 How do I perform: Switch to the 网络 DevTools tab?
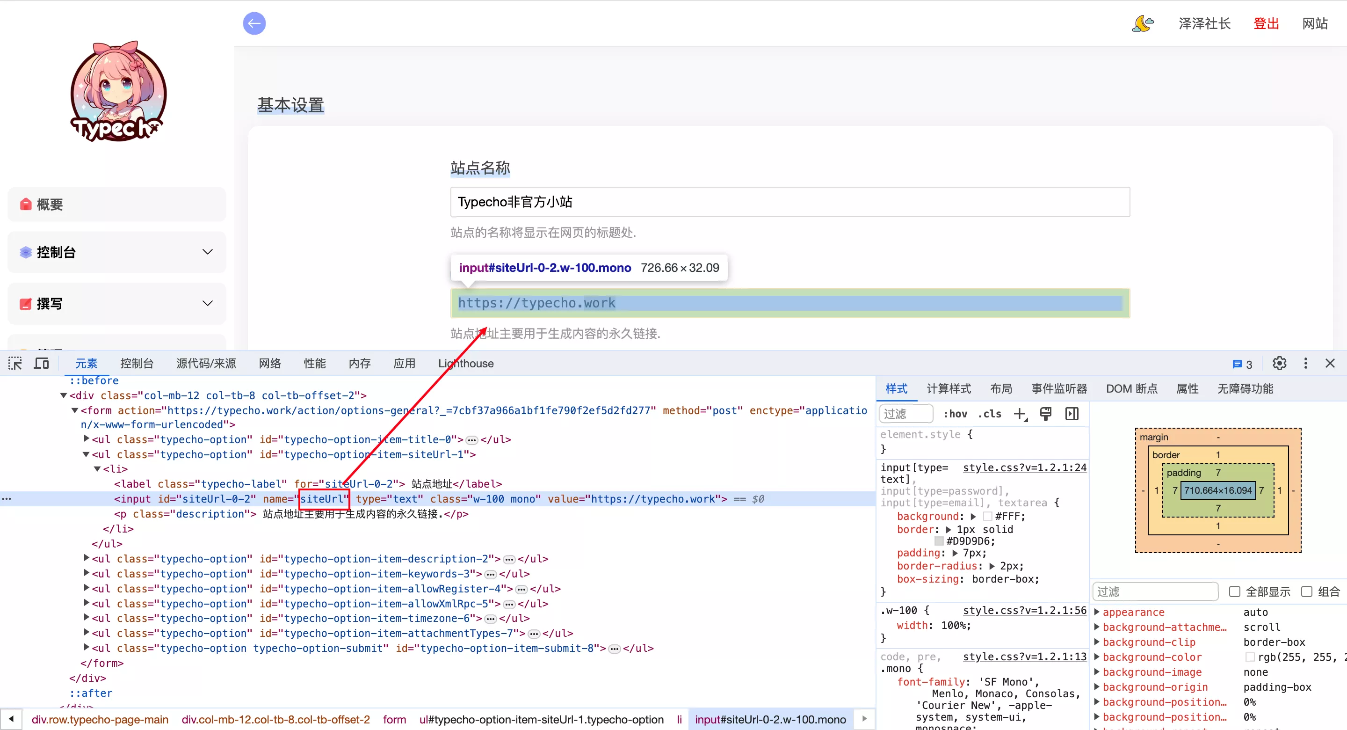[270, 363]
